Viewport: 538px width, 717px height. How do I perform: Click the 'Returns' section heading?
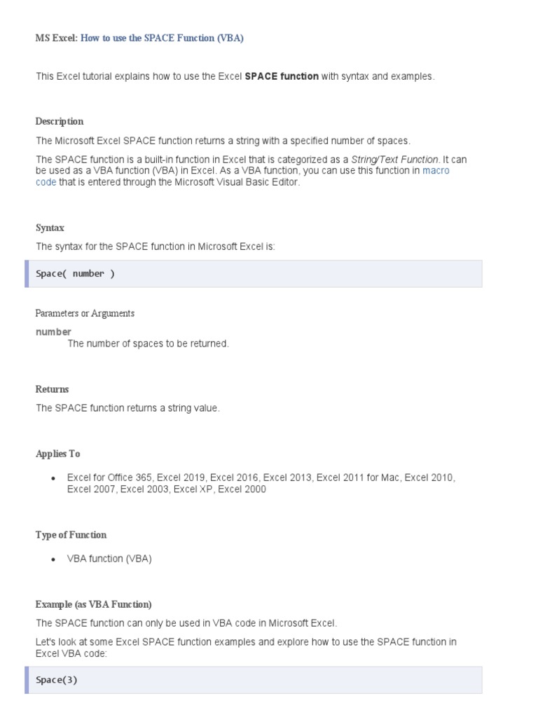coord(53,389)
